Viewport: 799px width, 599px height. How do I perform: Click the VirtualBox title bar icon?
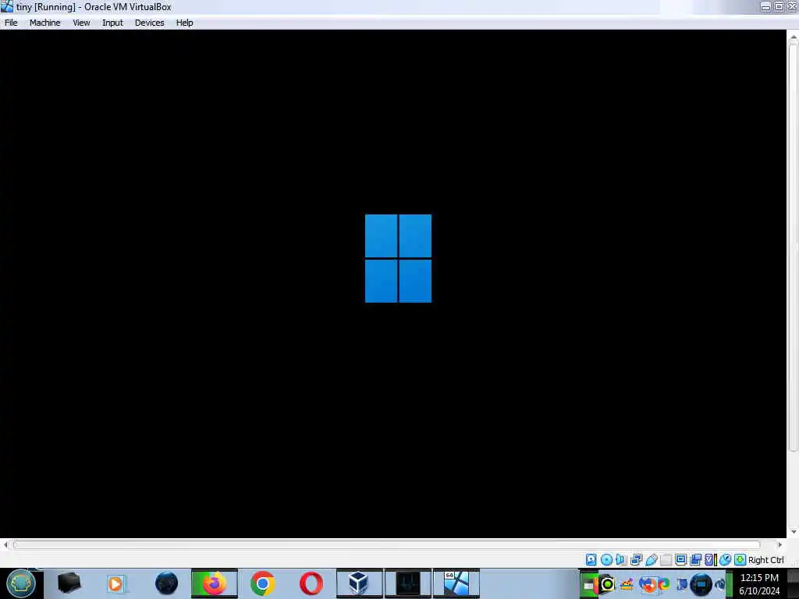[6, 6]
